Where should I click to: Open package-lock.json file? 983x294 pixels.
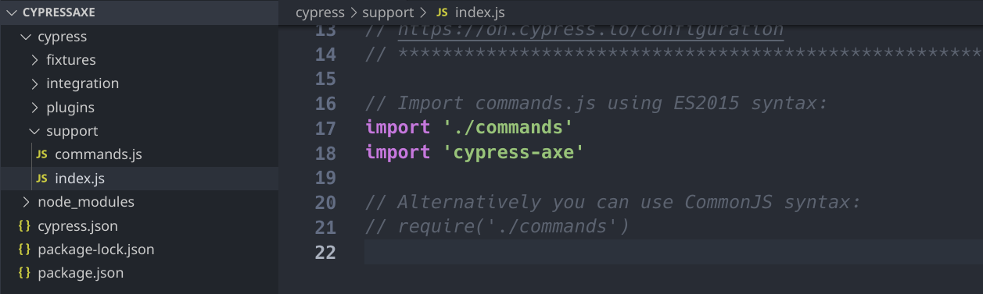point(96,250)
